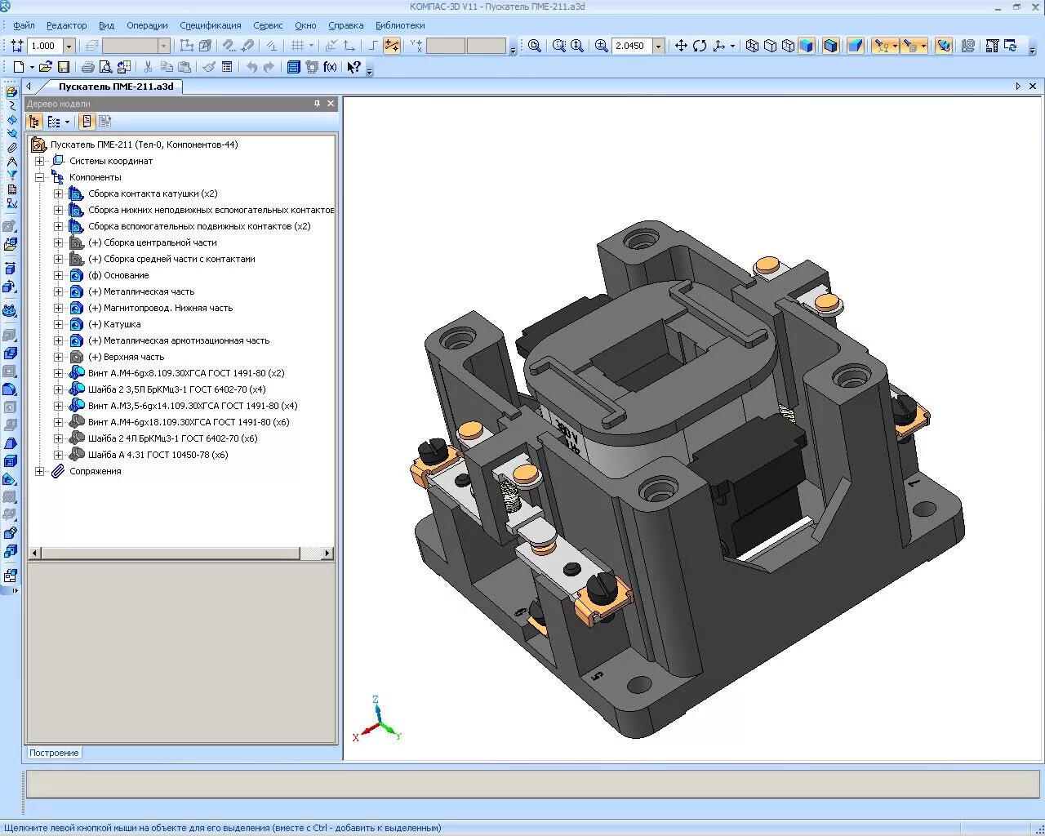Select Винт А.М4-6gx8.109.30ХГСА ГОСТ 1491-80 (x2)

(186, 373)
